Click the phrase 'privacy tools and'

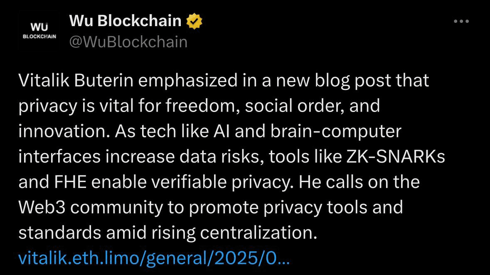pos(333,208)
